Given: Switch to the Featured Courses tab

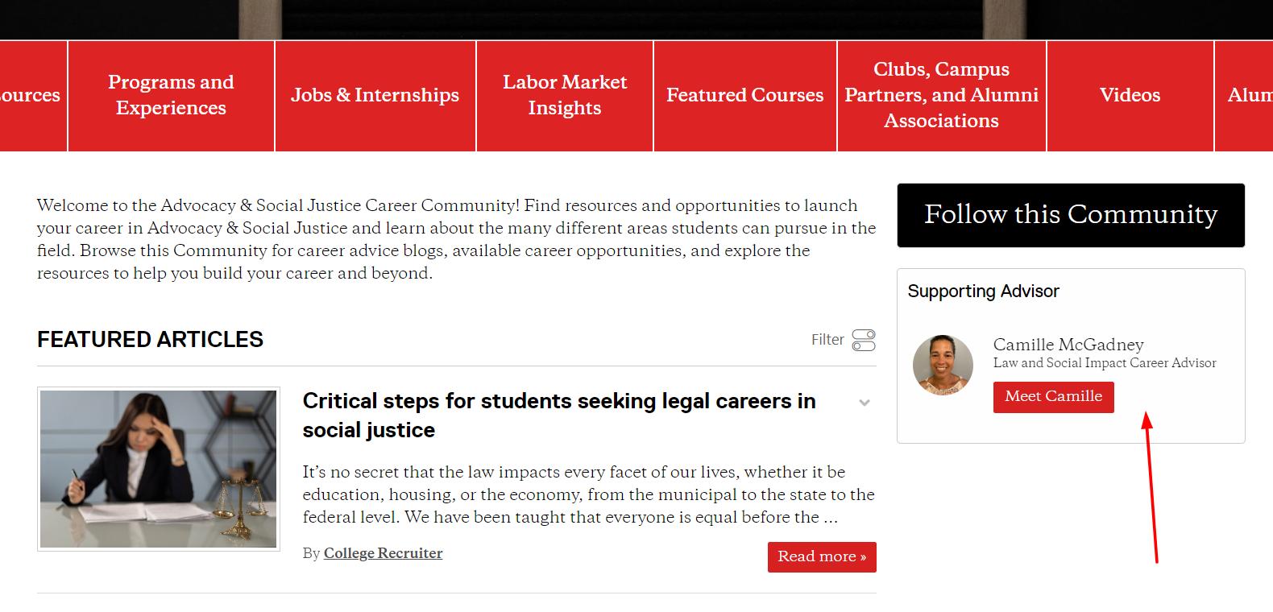Looking at the screenshot, I should [x=744, y=95].
